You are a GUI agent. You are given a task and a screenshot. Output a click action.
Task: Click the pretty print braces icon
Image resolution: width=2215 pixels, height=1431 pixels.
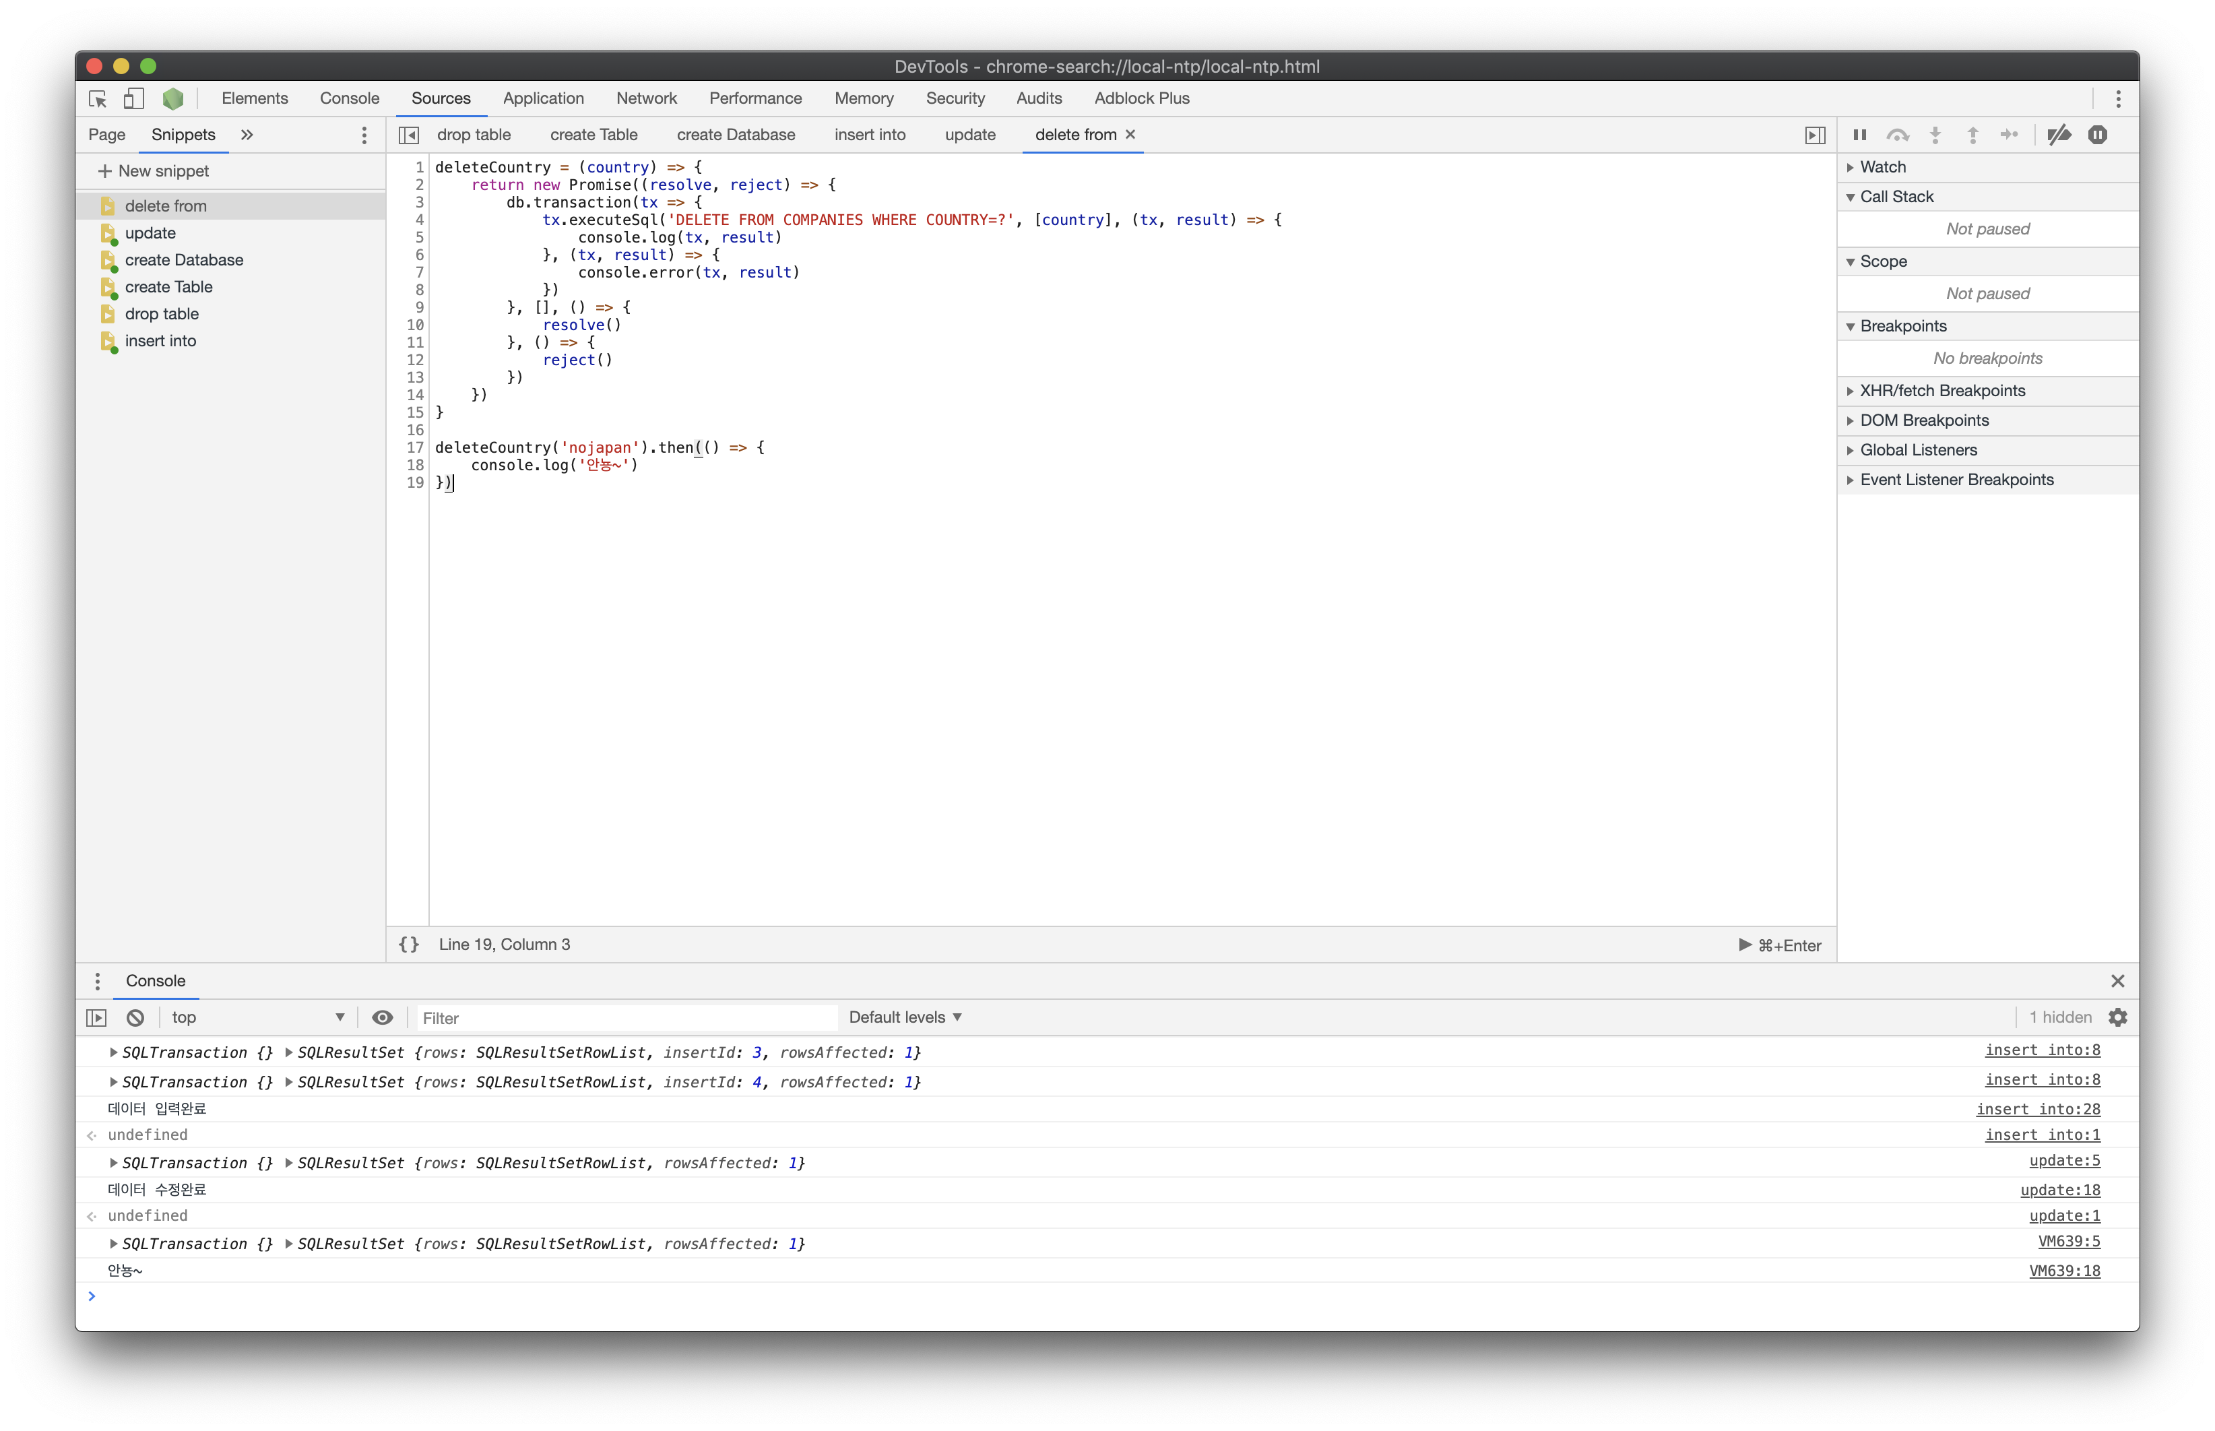tap(409, 944)
